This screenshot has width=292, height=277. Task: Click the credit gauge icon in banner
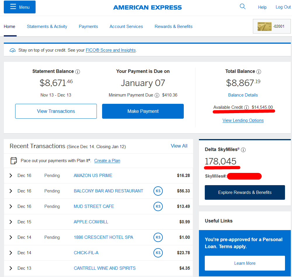(13, 50)
